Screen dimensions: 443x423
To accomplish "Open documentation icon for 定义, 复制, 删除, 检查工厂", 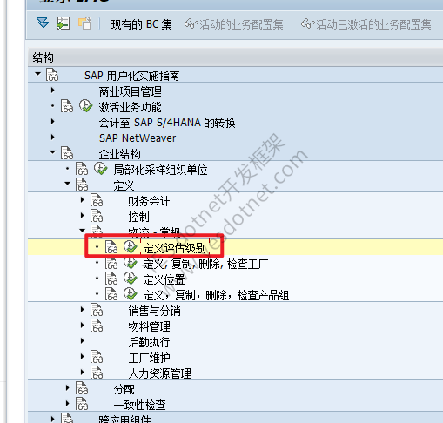I will point(111,263).
